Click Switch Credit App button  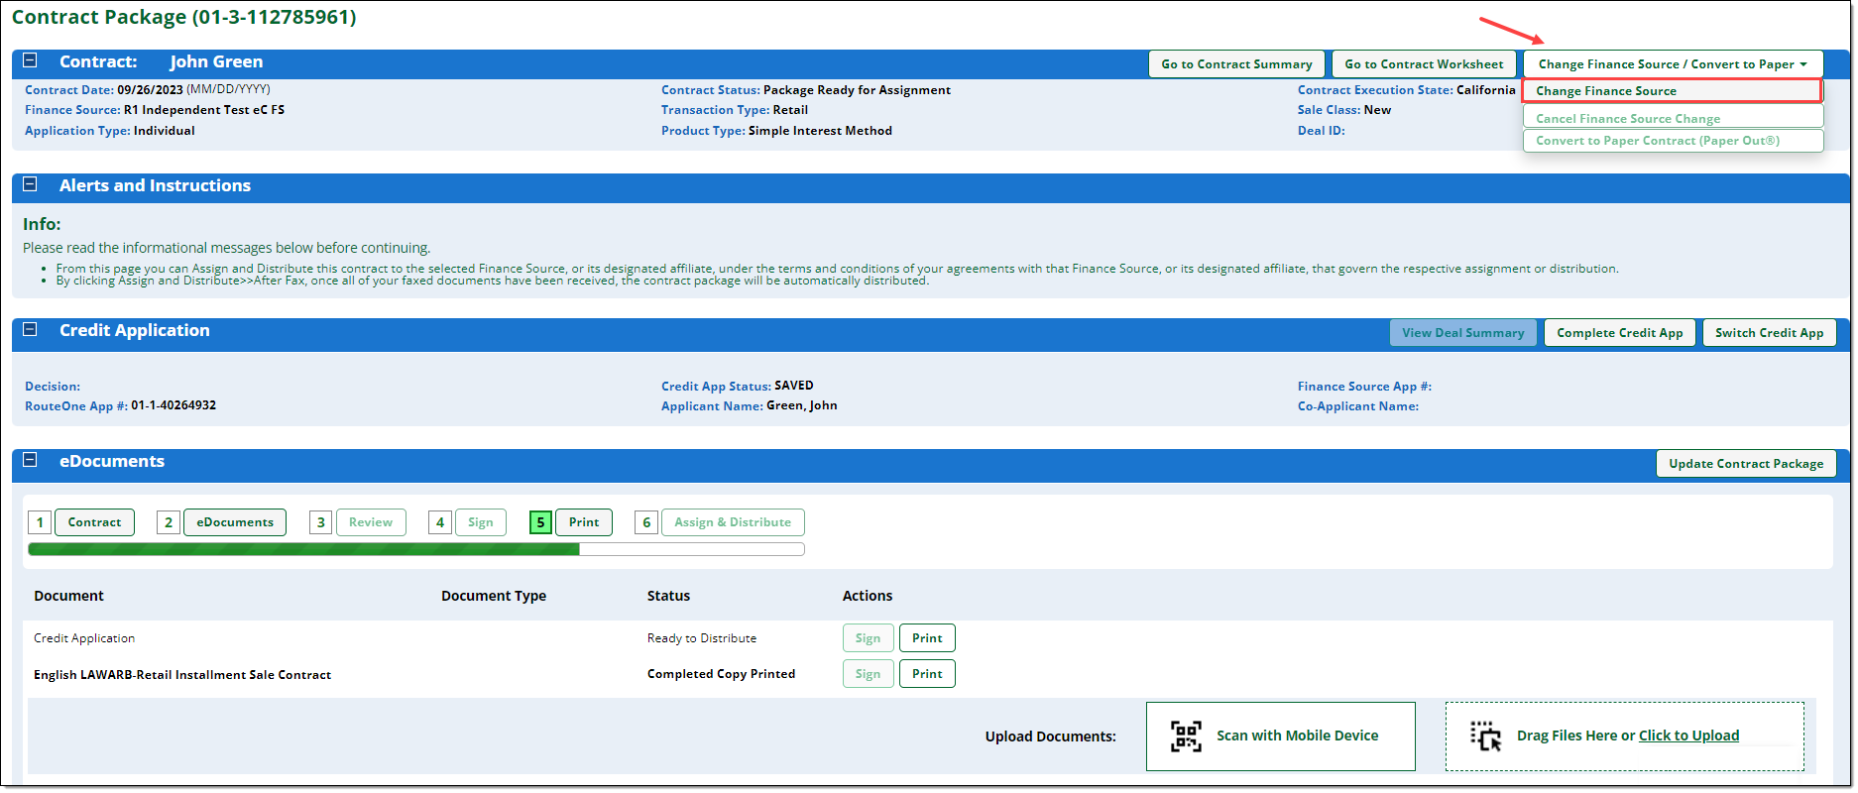click(x=1769, y=333)
